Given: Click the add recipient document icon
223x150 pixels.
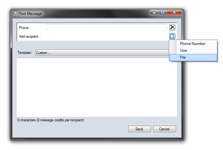Looking at the screenshot, I should coord(172,36).
